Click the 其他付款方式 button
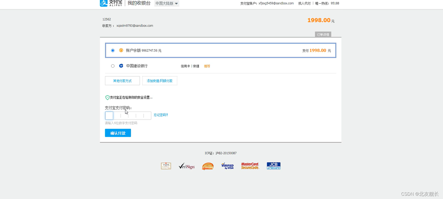This screenshot has width=443, height=199. 122,81
